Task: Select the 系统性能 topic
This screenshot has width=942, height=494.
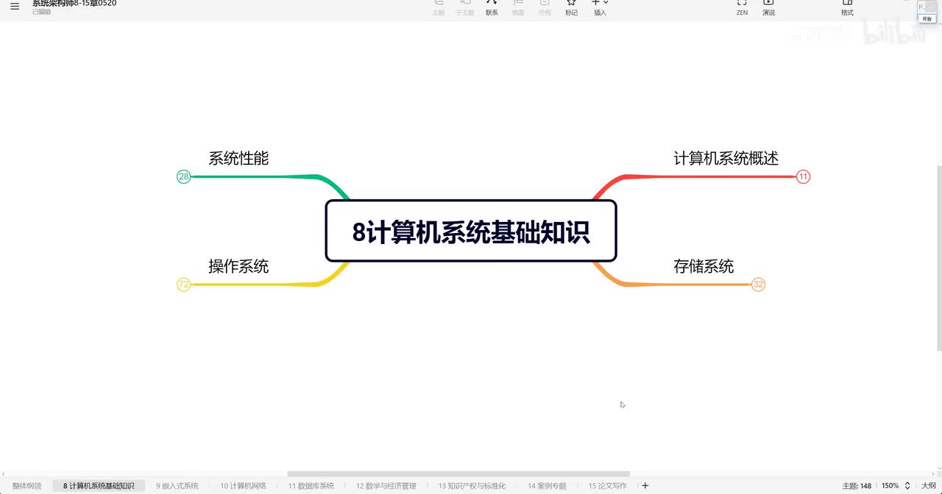Action: point(238,158)
